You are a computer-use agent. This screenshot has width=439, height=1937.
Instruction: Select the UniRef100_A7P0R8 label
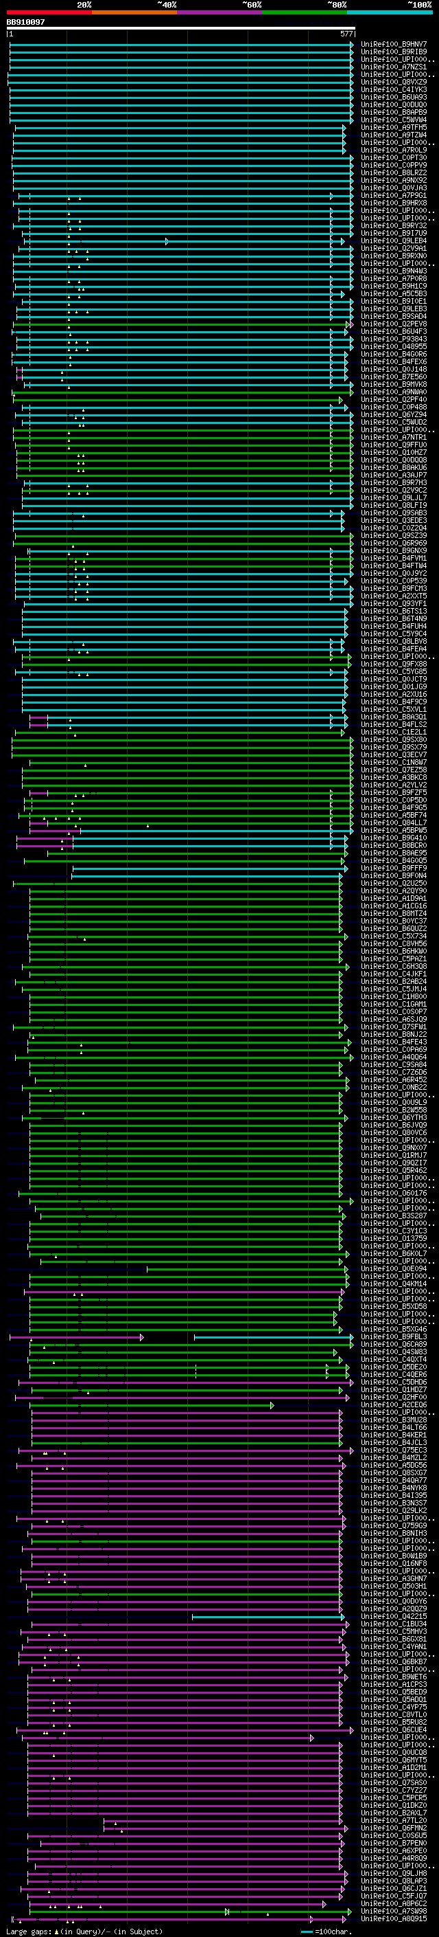coord(394,278)
